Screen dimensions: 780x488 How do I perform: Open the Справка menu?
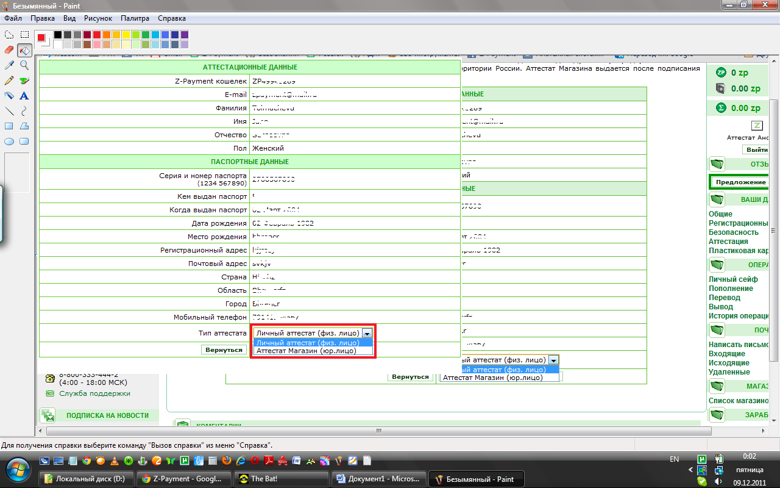point(172,18)
